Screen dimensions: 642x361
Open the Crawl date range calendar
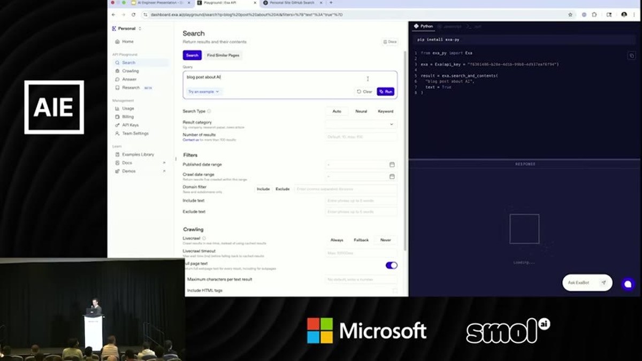point(392,176)
